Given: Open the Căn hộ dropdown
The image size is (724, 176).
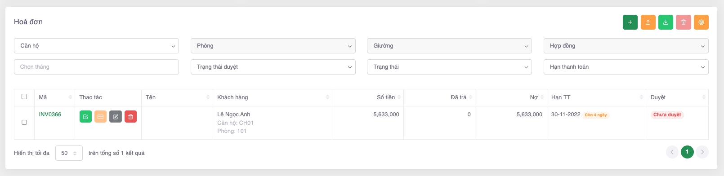Looking at the screenshot, I should click(96, 46).
